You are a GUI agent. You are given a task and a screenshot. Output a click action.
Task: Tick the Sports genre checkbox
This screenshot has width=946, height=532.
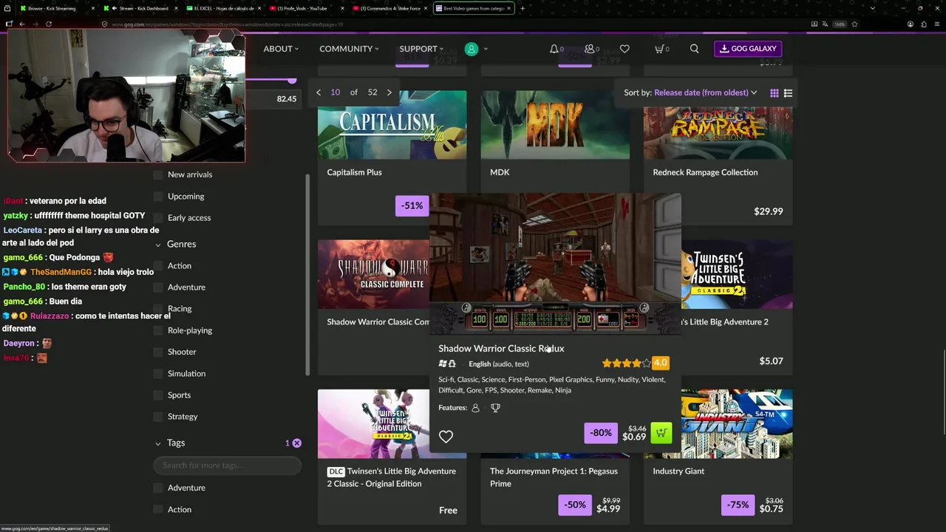[x=157, y=395]
